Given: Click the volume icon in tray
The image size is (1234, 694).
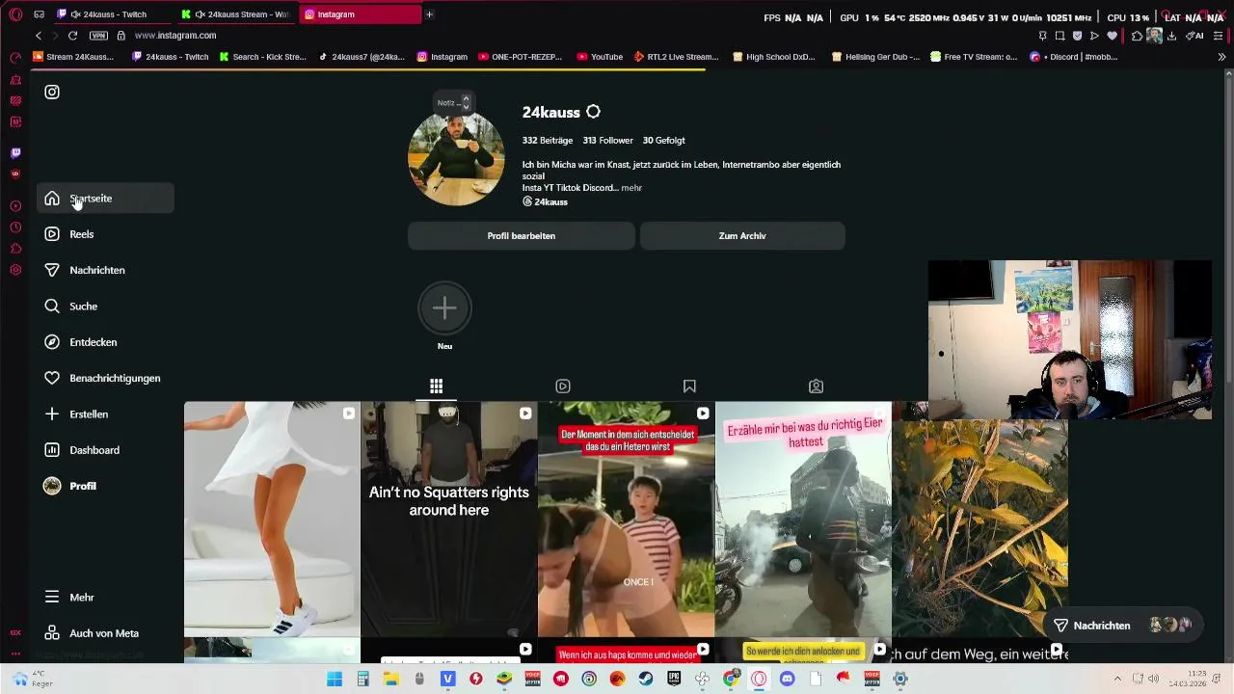Looking at the screenshot, I should click(1153, 679).
